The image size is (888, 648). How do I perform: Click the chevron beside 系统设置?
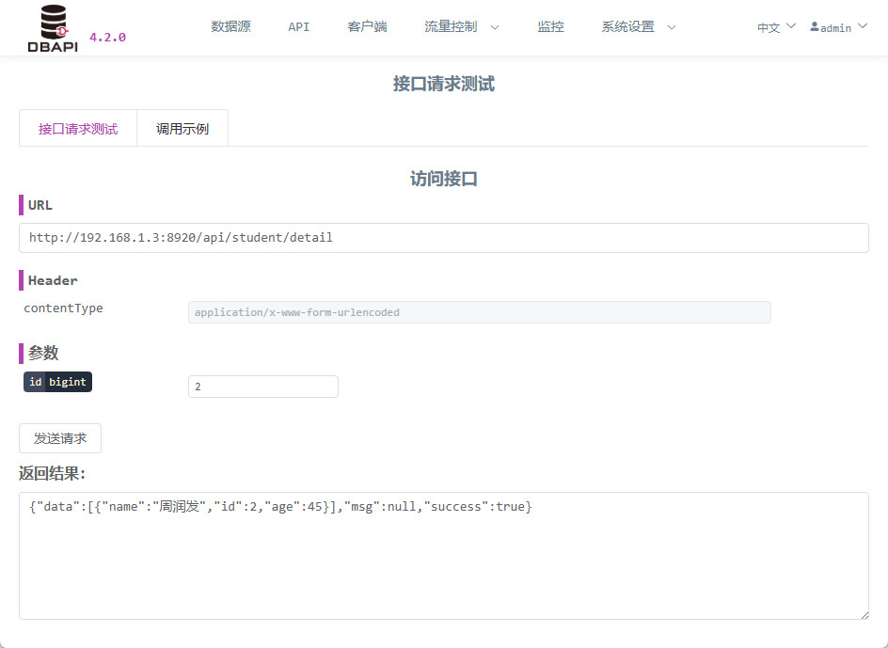[x=671, y=27]
